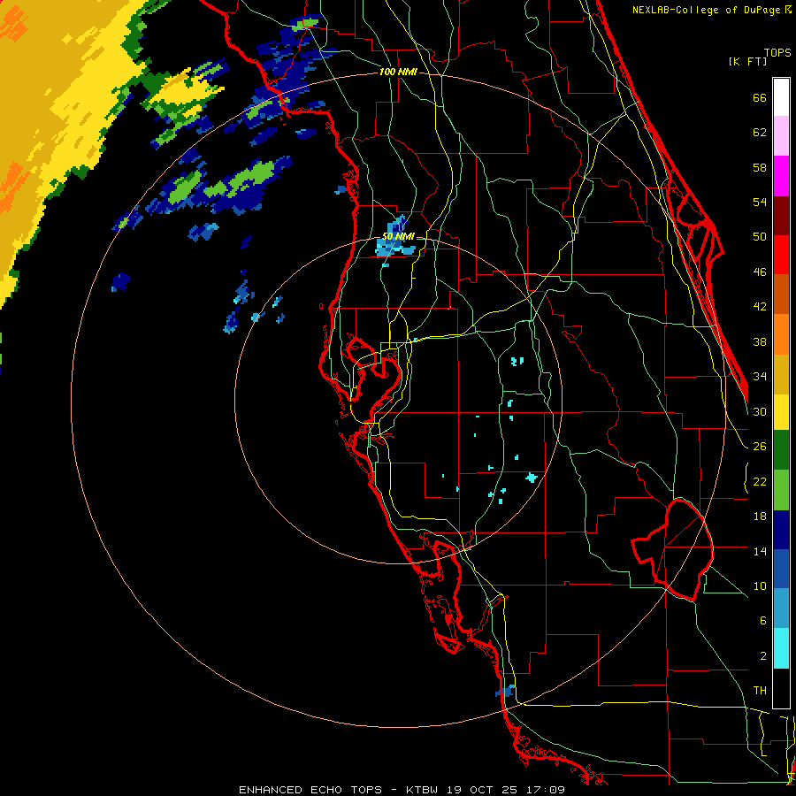Select the dark green legend swatch
The image size is (796, 796).
tap(781, 450)
